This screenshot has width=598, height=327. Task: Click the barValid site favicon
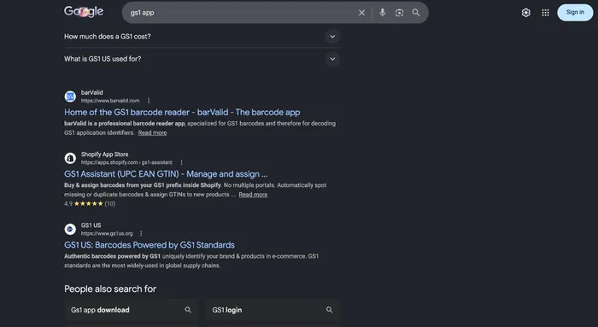pyautogui.click(x=70, y=96)
